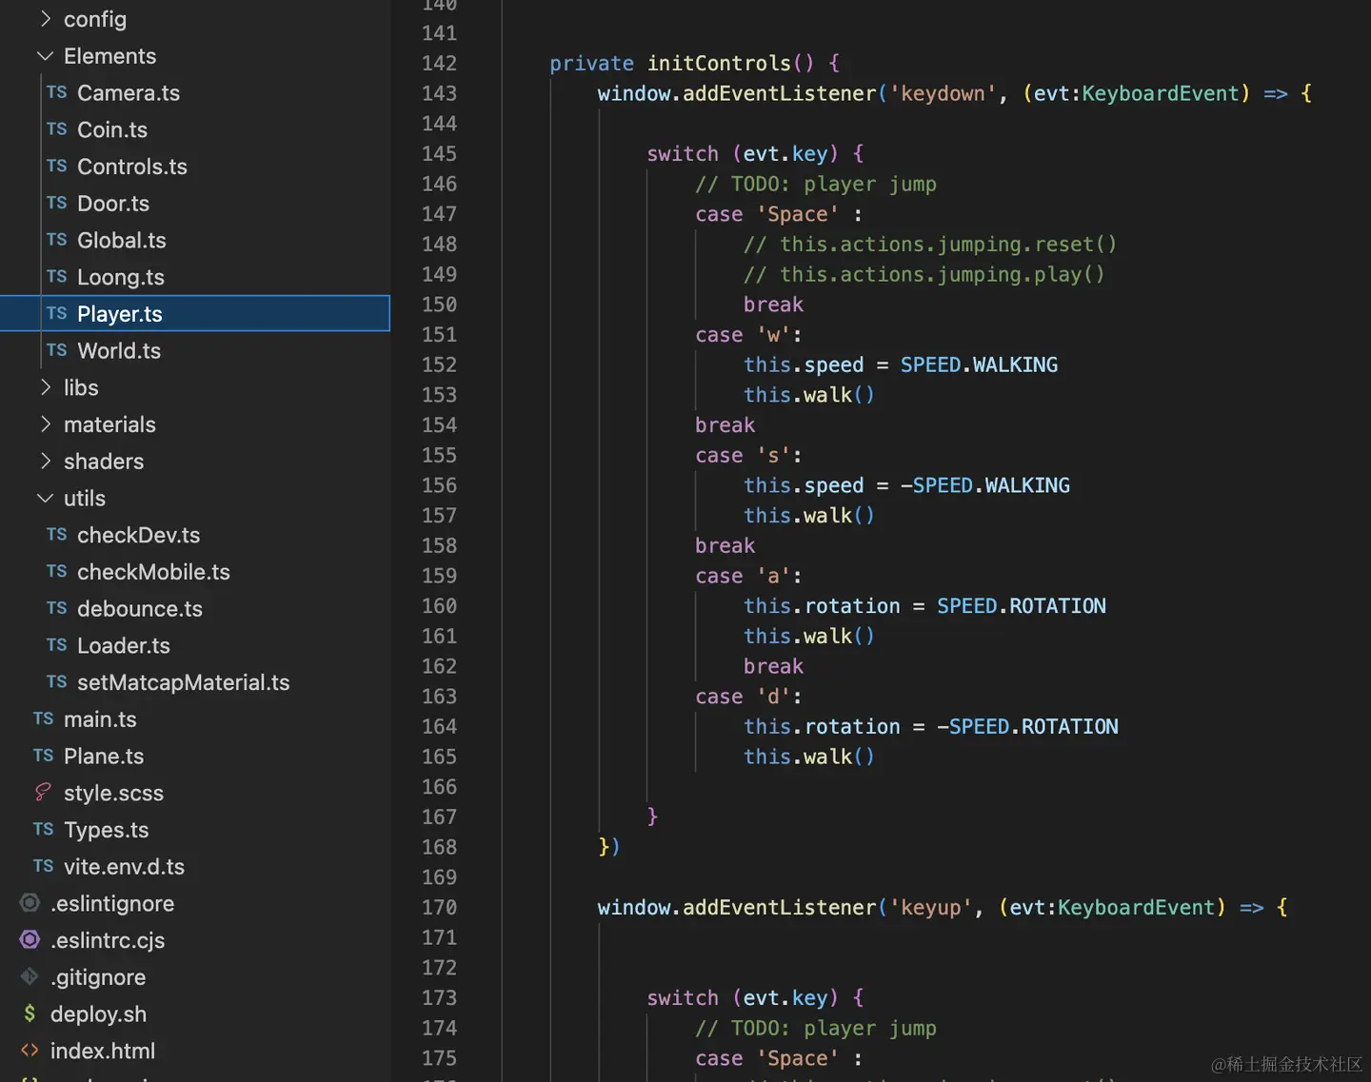Image resolution: width=1371 pixels, height=1082 pixels.
Task: Click the TS icon beside setMatcapMaterial.ts
Action: pos(57,682)
